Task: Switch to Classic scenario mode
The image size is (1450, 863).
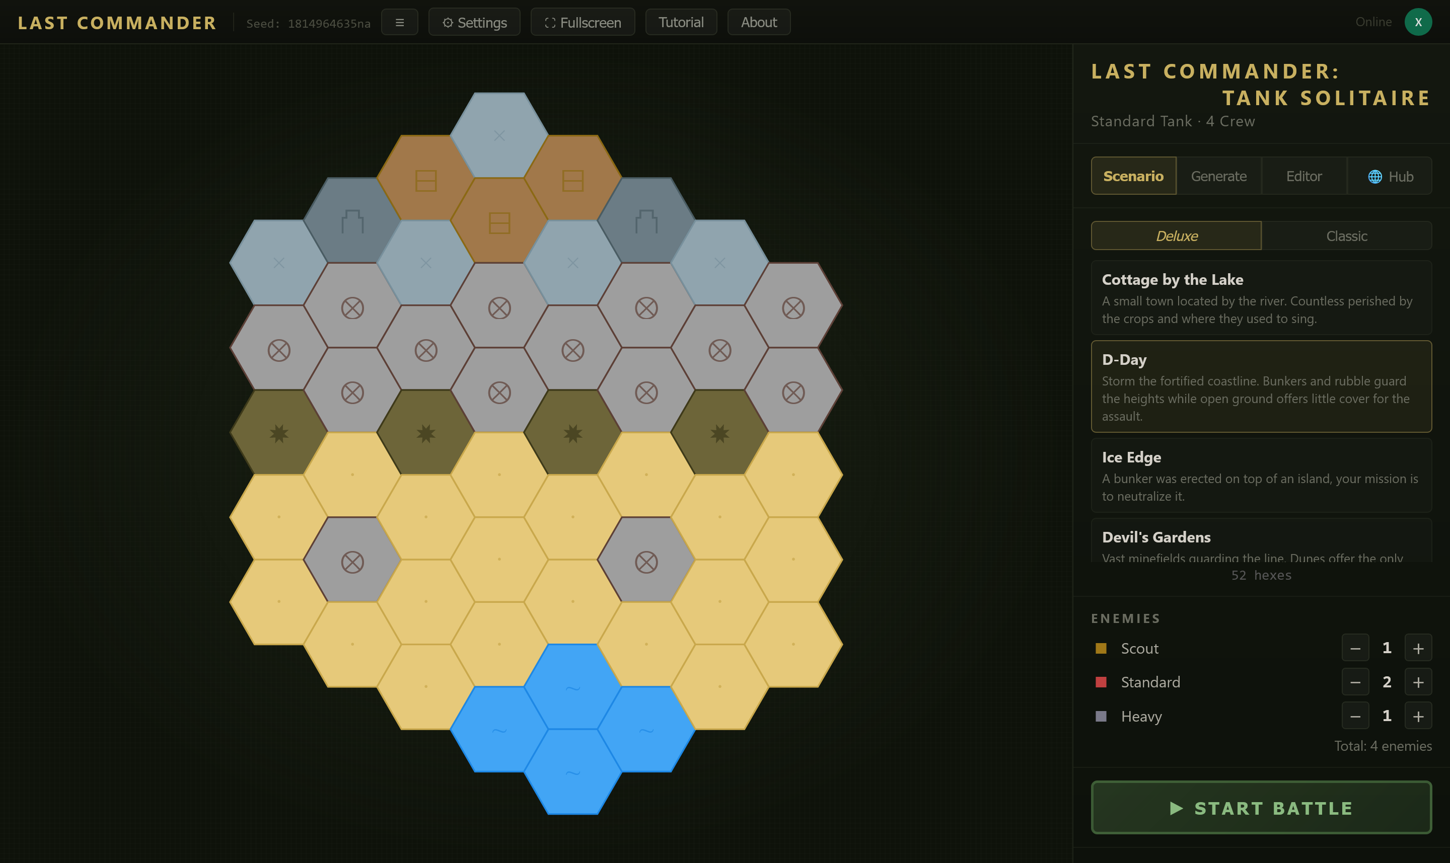Action: click(x=1346, y=236)
